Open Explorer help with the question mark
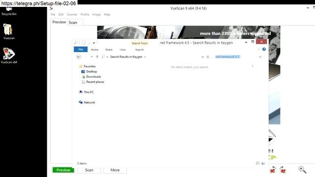Screen dimensions: 315x177 [x=264, y=49]
